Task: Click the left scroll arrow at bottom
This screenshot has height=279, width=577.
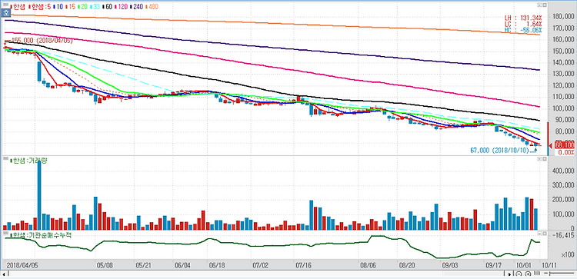Action: (5, 274)
